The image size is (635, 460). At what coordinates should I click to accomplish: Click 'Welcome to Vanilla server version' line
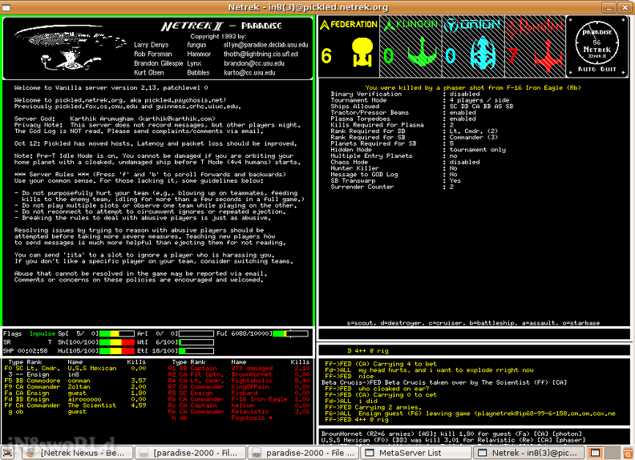(x=111, y=87)
